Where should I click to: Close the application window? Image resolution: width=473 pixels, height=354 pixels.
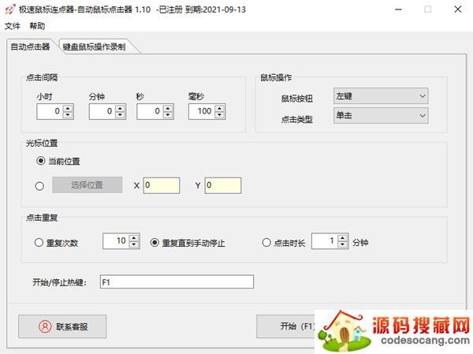[457, 9]
